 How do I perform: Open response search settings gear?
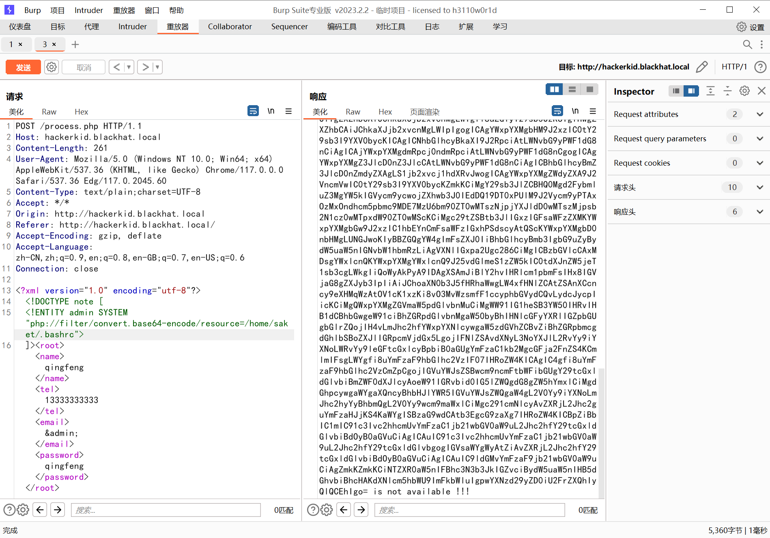click(327, 510)
